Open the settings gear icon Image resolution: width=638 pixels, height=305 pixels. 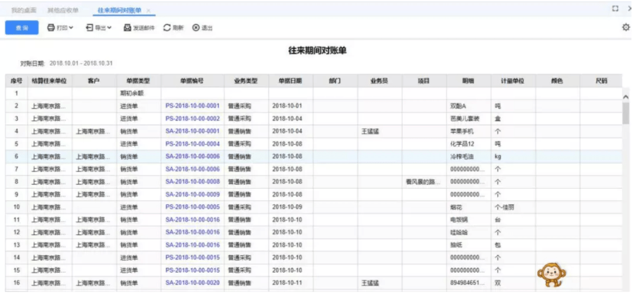pos(626,27)
